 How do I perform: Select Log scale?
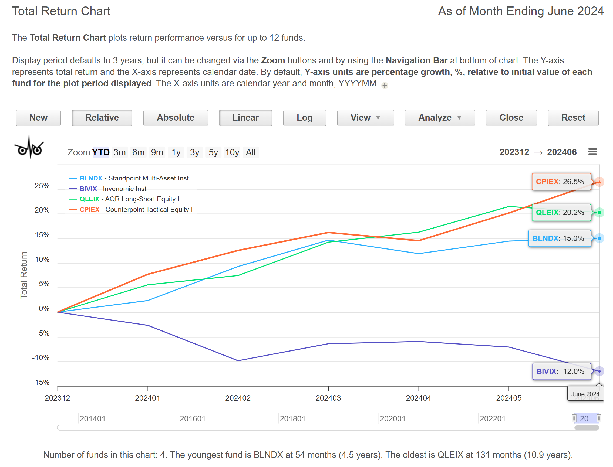point(304,118)
